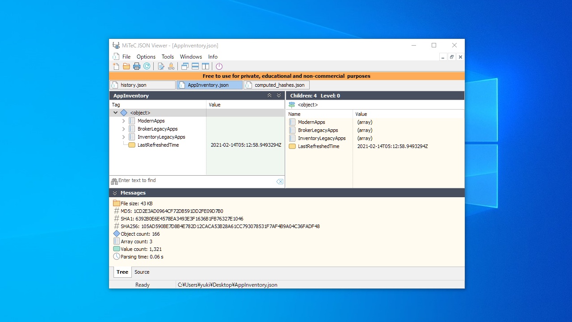Click the blue diamond root object icon
Image resolution: width=572 pixels, height=322 pixels.
point(124,113)
